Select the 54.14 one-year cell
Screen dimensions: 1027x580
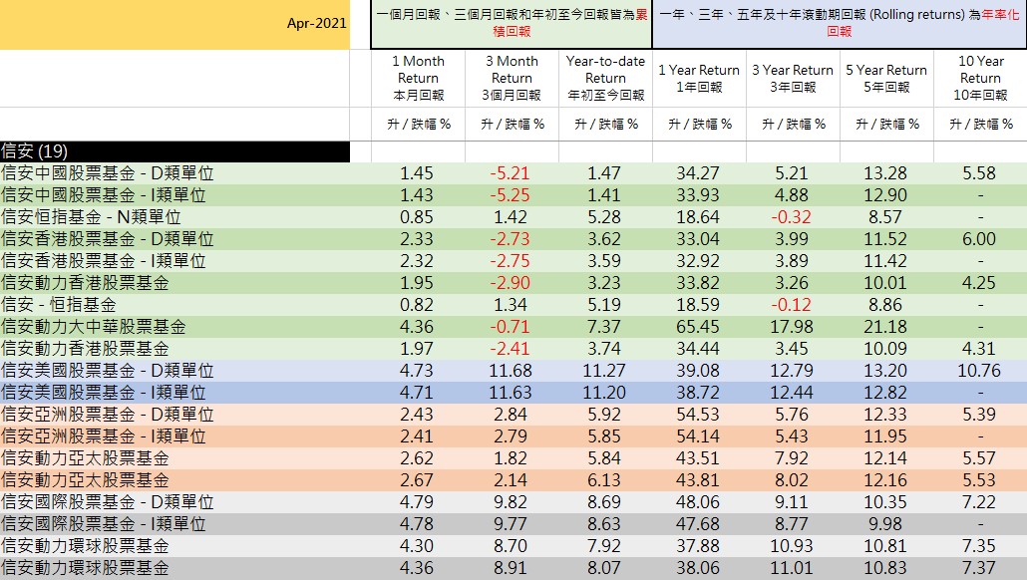698,436
